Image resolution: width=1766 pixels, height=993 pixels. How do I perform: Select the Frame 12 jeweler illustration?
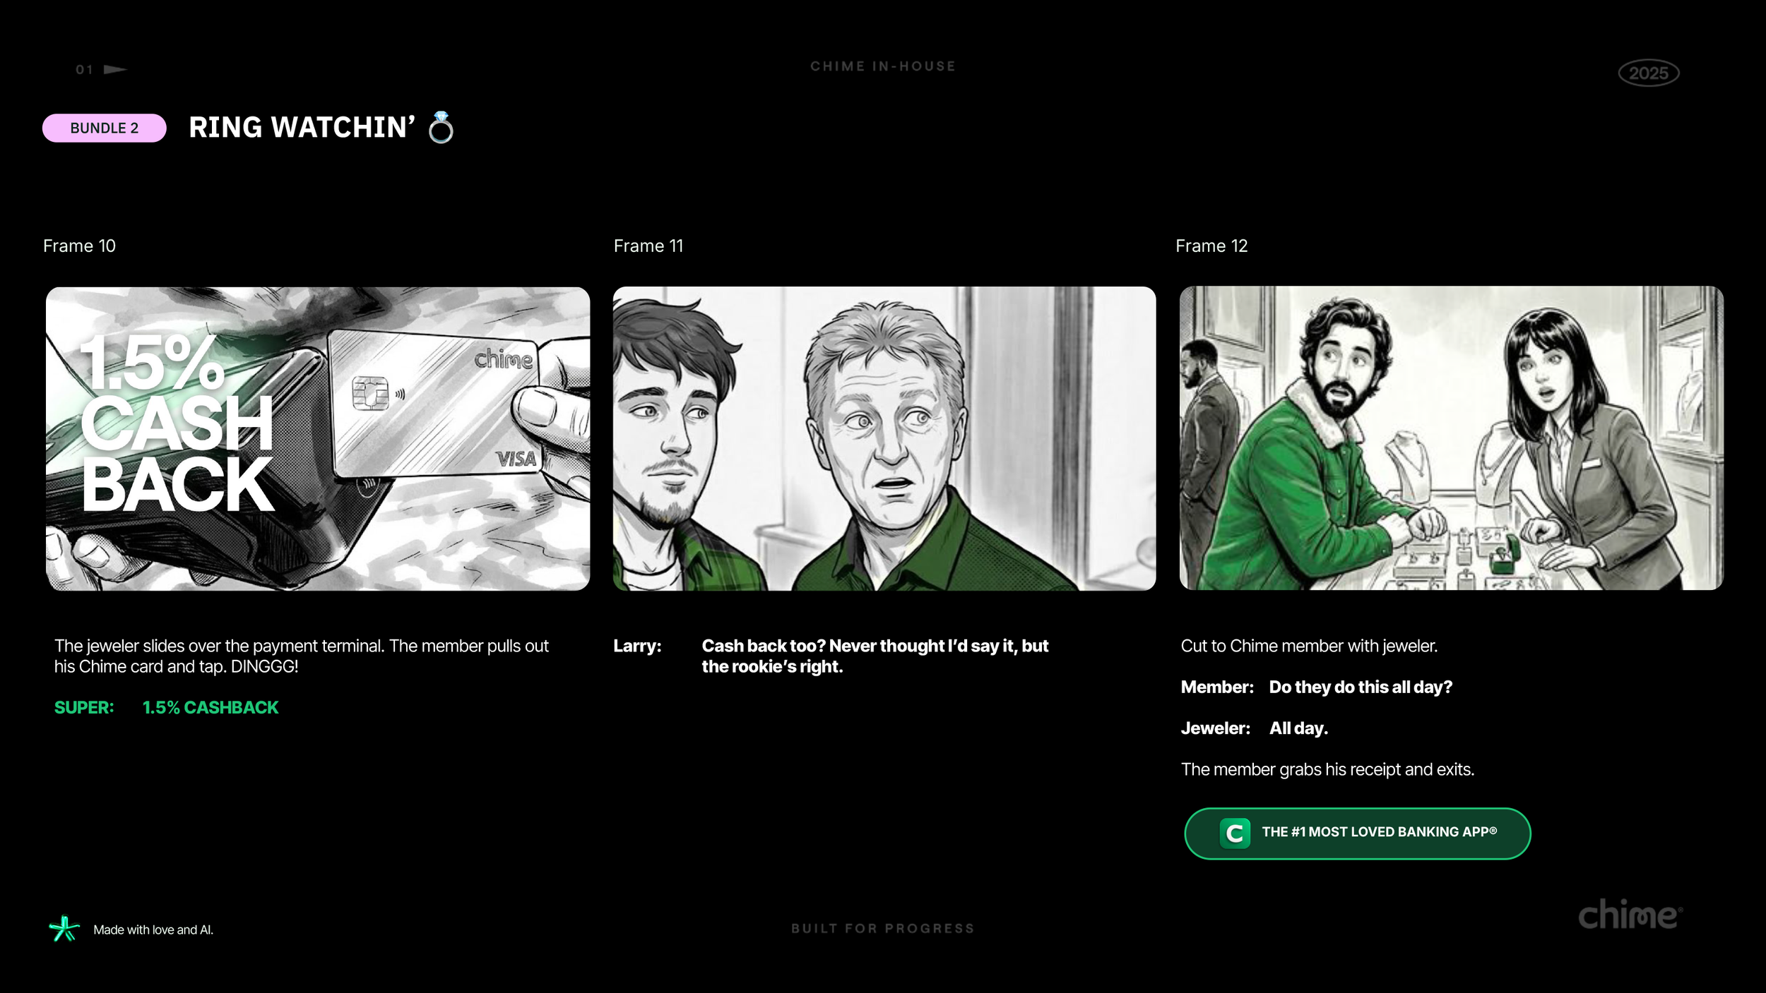1451,438
